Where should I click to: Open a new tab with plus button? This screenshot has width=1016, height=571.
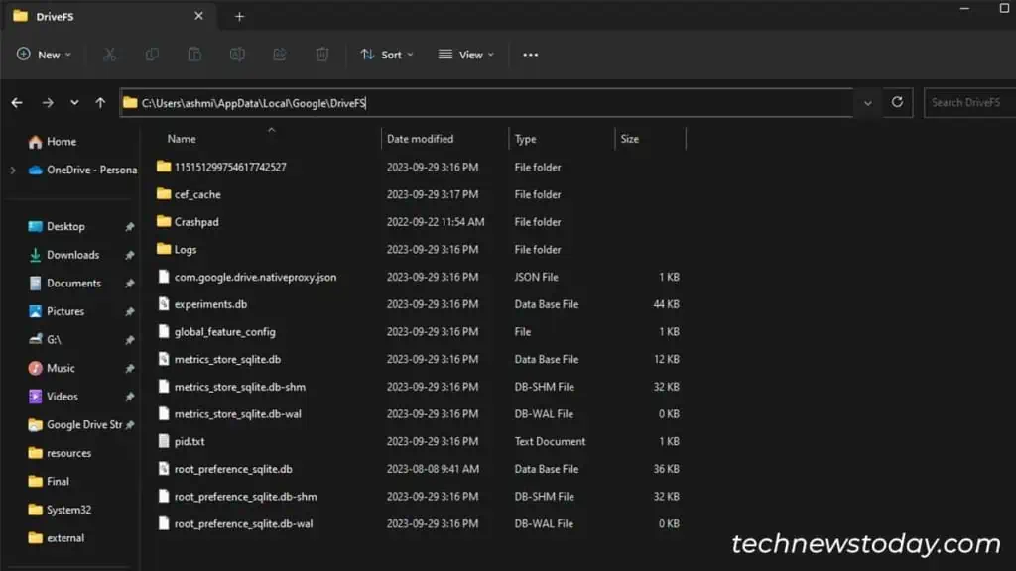coord(239,16)
